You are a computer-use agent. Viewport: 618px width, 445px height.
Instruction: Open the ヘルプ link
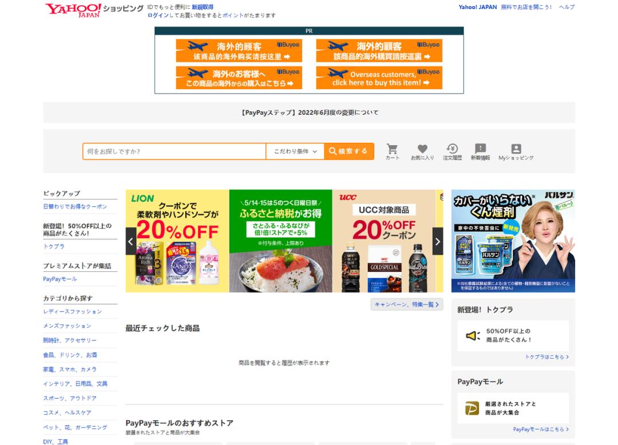[566, 7]
